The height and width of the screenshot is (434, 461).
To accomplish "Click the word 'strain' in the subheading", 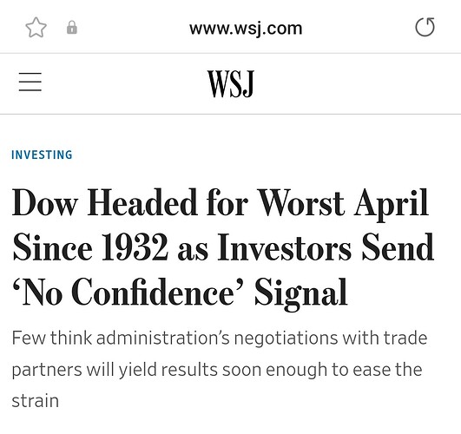I will [x=36, y=401].
